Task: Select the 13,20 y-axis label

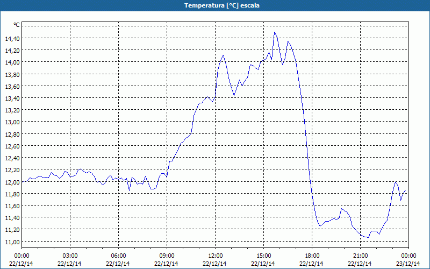Action: tap(12, 110)
